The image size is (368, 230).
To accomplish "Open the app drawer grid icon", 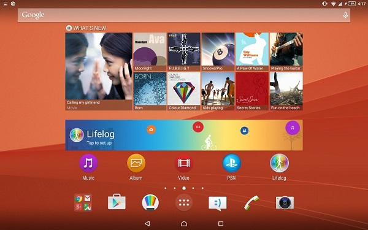I will pyautogui.click(x=184, y=202).
